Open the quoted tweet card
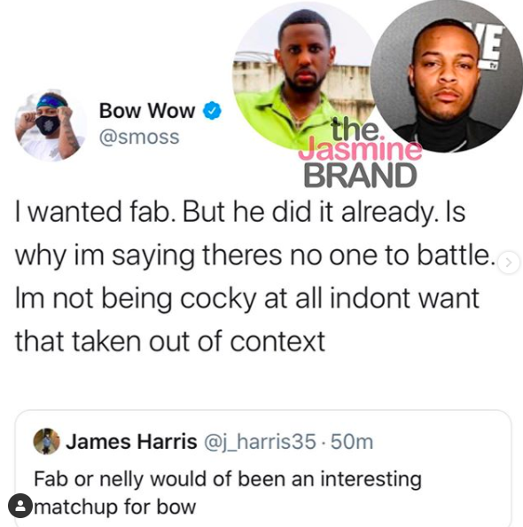523x527 pixels. [263, 468]
